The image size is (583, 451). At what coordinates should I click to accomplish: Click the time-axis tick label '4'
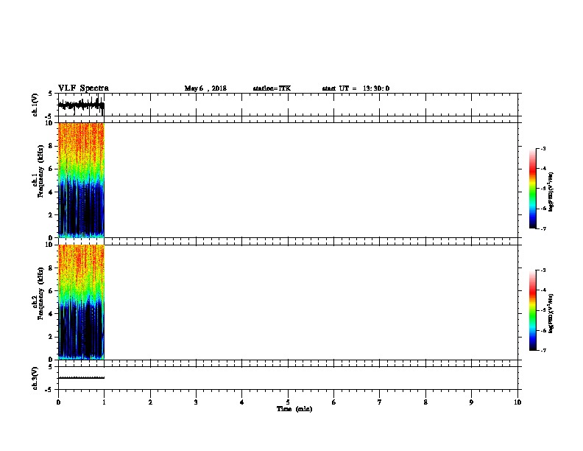coord(242,402)
